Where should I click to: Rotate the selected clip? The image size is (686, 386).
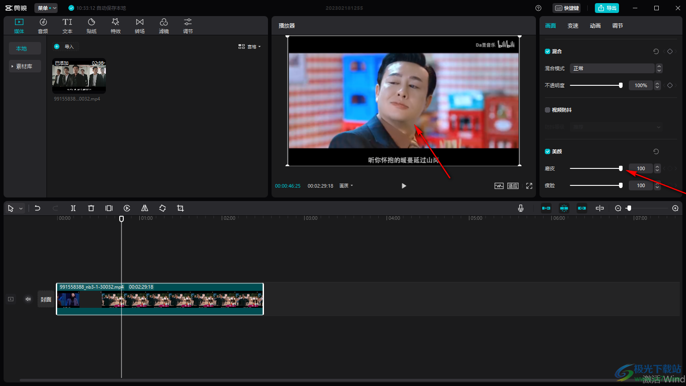[163, 208]
